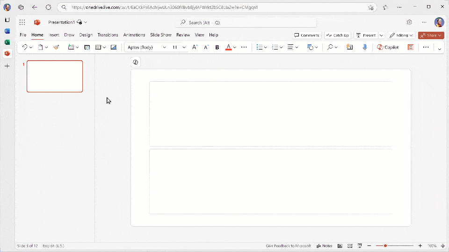Open the numbering style arrow

coord(281,48)
